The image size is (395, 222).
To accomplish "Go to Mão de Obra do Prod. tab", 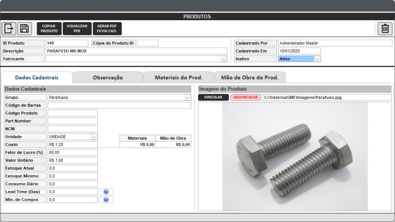I will pyautogui.click(x=250, y=77).
